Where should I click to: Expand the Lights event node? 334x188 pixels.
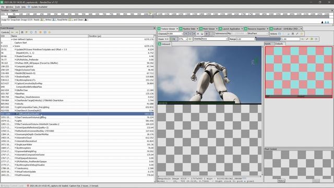pyautogui.click(x=15, y=121)
